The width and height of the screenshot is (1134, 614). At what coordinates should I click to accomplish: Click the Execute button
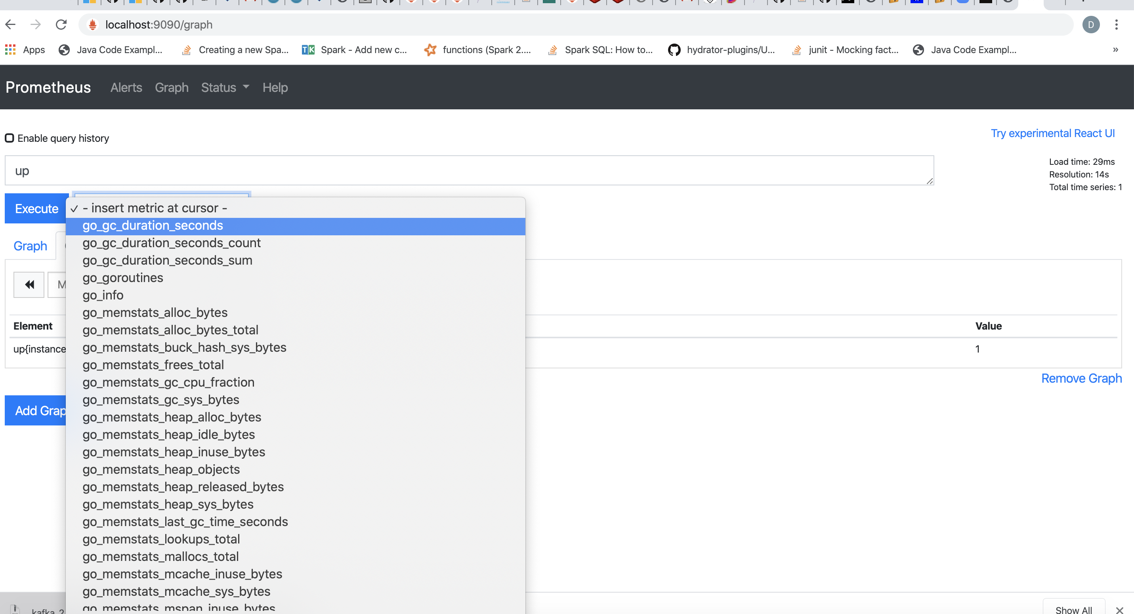click(36, 208)
